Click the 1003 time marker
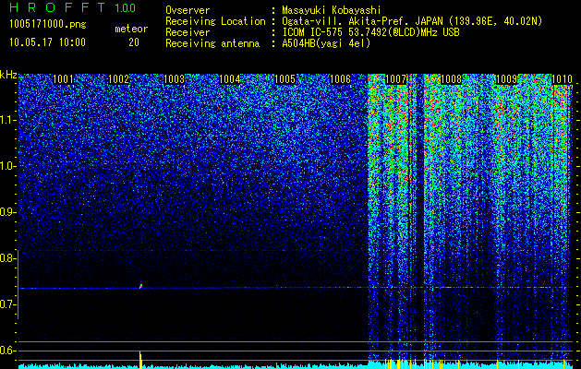Image resolution: width=581 pixels, height=369 pixels. click(175, 79)
